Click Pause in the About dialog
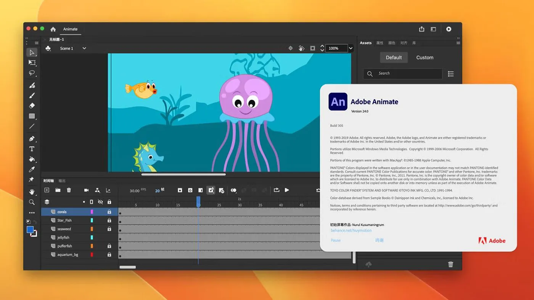534x300 pixels. 335,240
